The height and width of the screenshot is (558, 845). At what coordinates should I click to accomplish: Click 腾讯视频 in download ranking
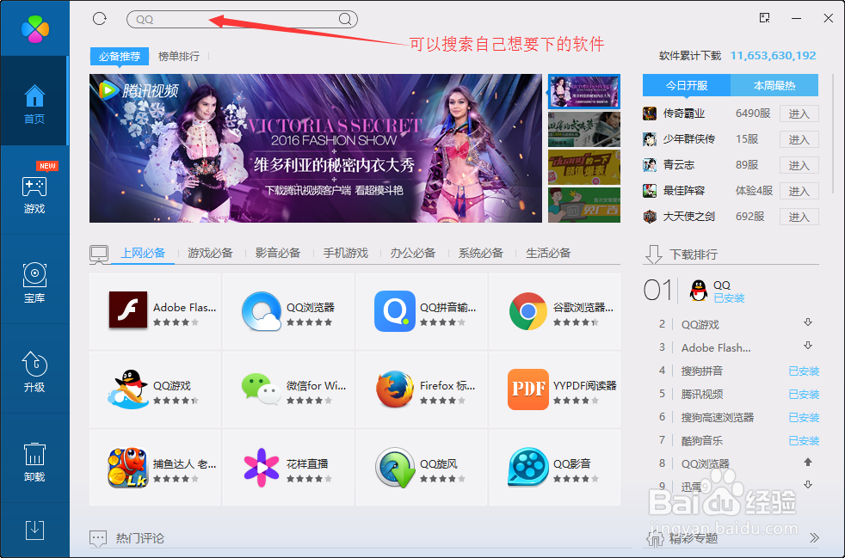[x=701, y=395]
